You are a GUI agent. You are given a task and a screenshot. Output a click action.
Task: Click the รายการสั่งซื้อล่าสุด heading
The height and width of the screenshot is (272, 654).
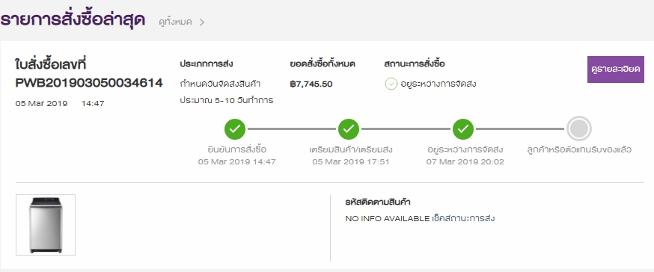click(x=73, y=20)
